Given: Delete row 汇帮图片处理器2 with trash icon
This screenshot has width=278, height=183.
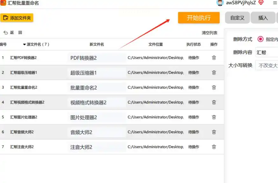Looking at the screenshot, I should pyautogui.click(x=214, y=117).
